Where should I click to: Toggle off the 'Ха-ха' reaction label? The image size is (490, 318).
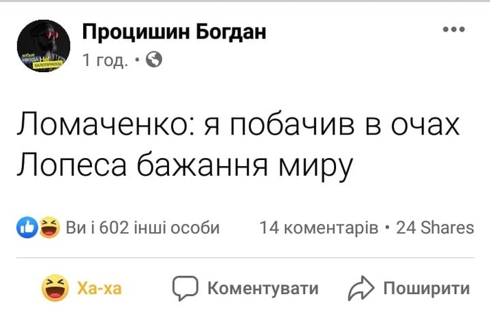click(x=100, y=288)
